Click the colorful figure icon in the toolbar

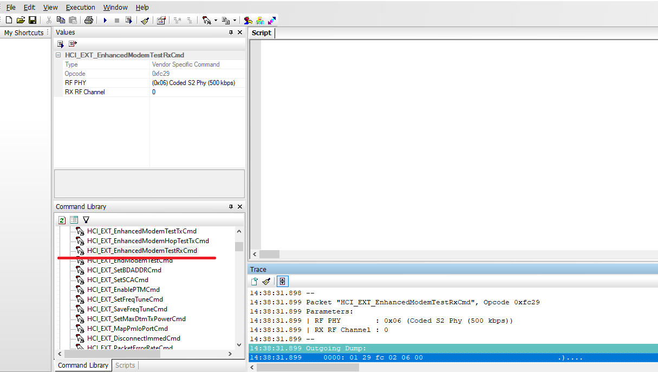[248, 20]
